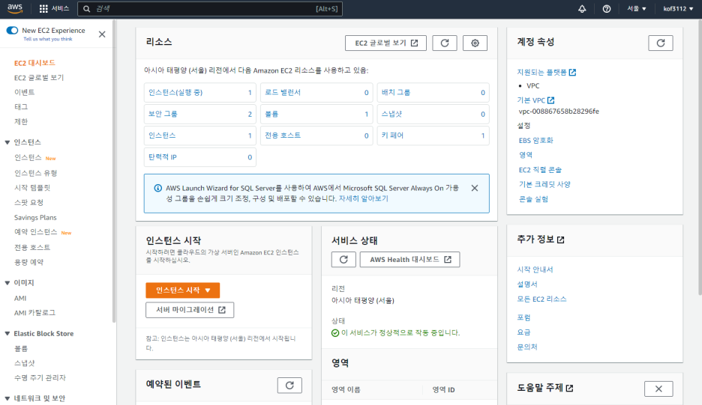Click external link icon beside 추가 정보
The image size is (702, 405).
[561, 240]
